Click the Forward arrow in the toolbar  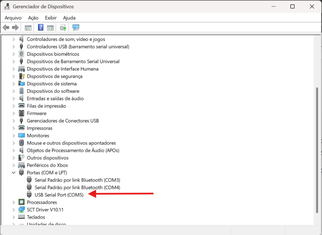tap(15, 28)
